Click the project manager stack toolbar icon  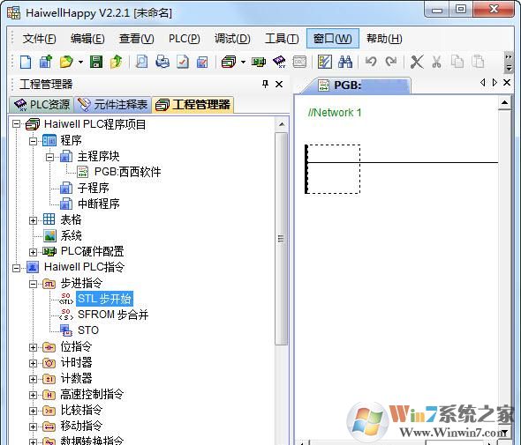click(x=229, y=62)
